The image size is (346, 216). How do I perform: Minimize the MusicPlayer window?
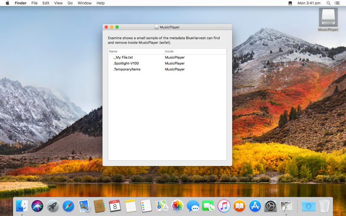[112, 27]
